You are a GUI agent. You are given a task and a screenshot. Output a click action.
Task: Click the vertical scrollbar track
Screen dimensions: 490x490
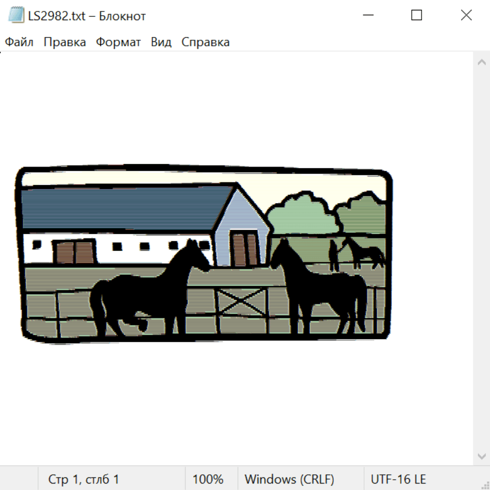pos(482,259)
